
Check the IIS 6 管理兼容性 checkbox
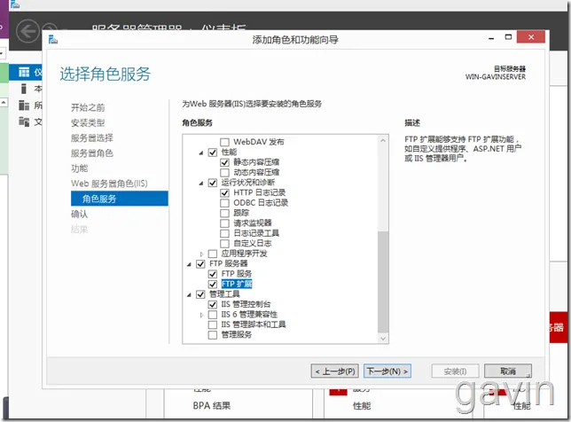(213, 314)
